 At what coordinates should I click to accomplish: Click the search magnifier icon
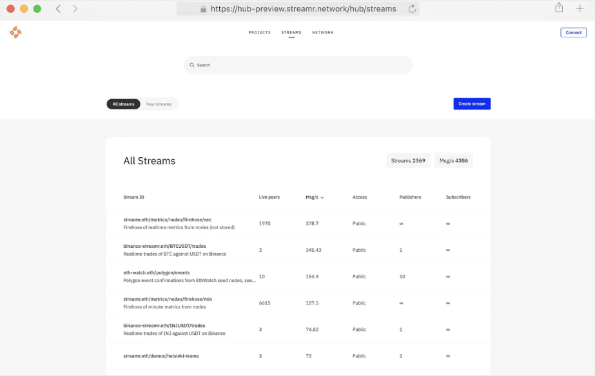[x=192, y=65]
